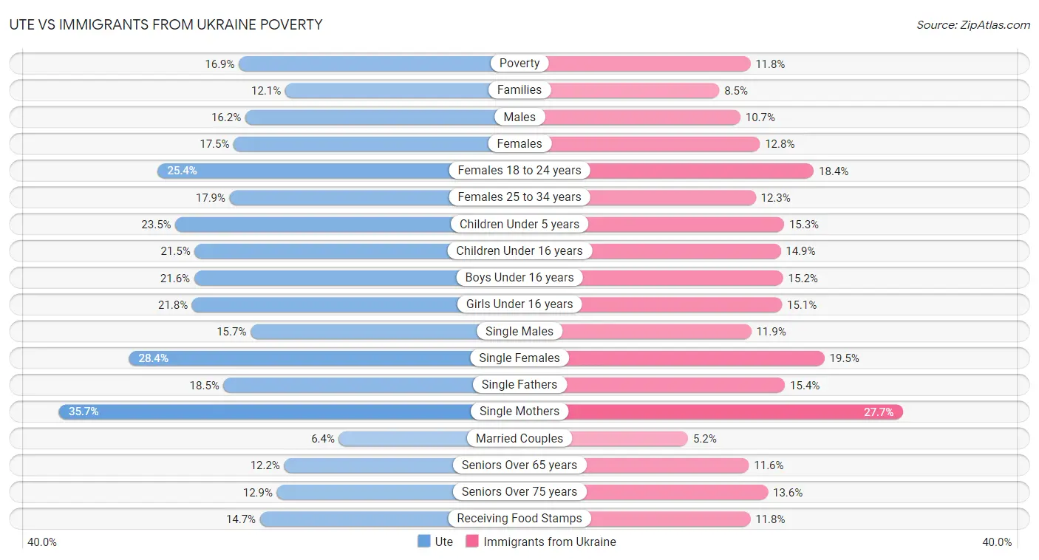1039x560 pixels.
Task: Click the Ukraine Married Couples 5.2% bar
Action: (628, 439)
